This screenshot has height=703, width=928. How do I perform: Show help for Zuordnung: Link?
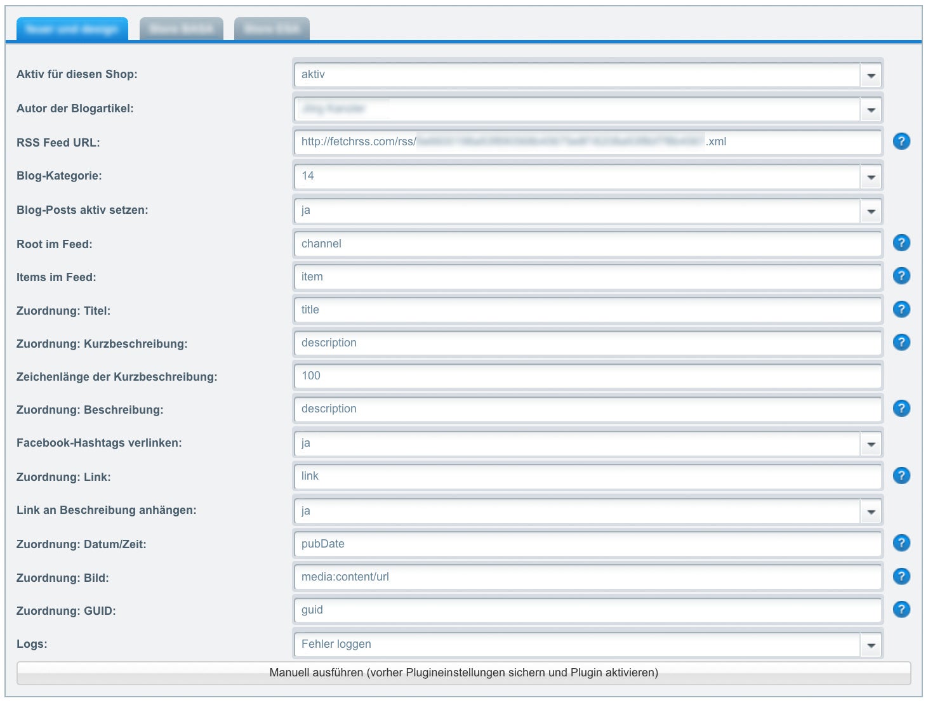[901, 475]
